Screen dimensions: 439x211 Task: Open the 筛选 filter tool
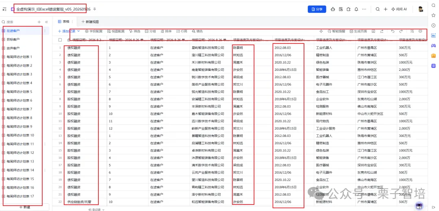click(135, 31)
